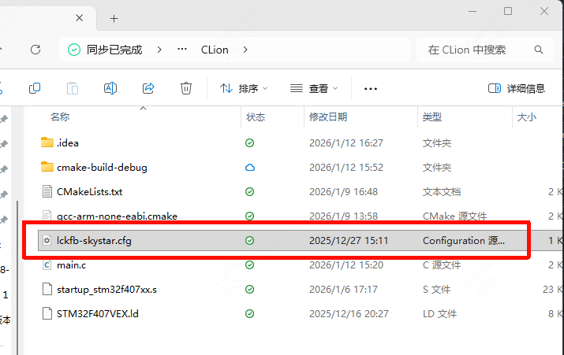Click the .idea folder icon

click(47, 142)
